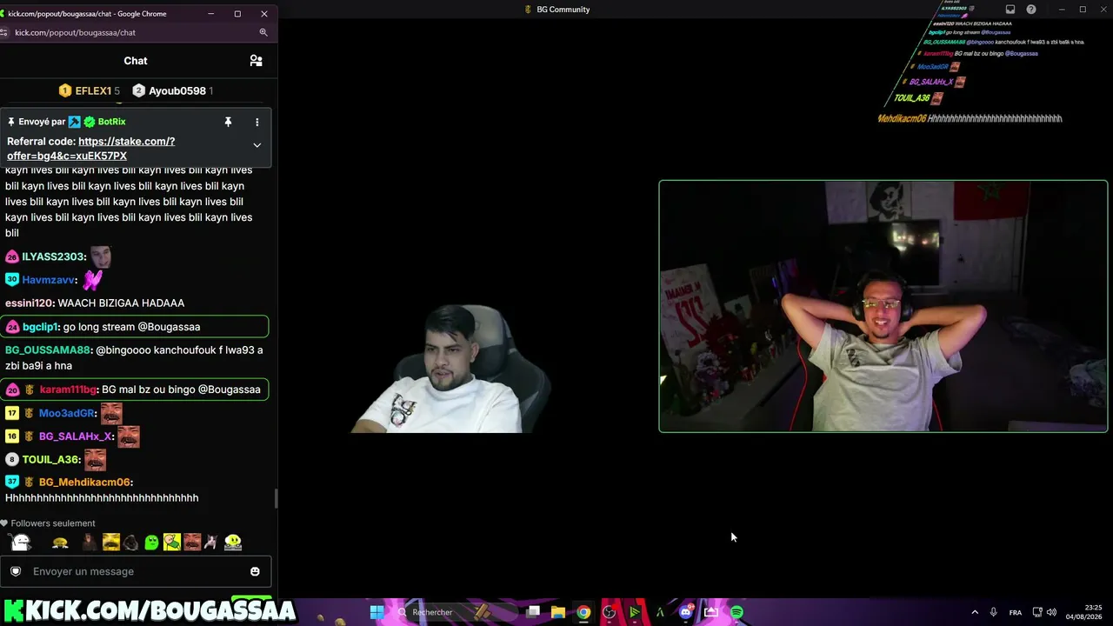Insert the green blob emote
The height and width of the screenshot is (626, 1113).
click(x=151, y=543)
